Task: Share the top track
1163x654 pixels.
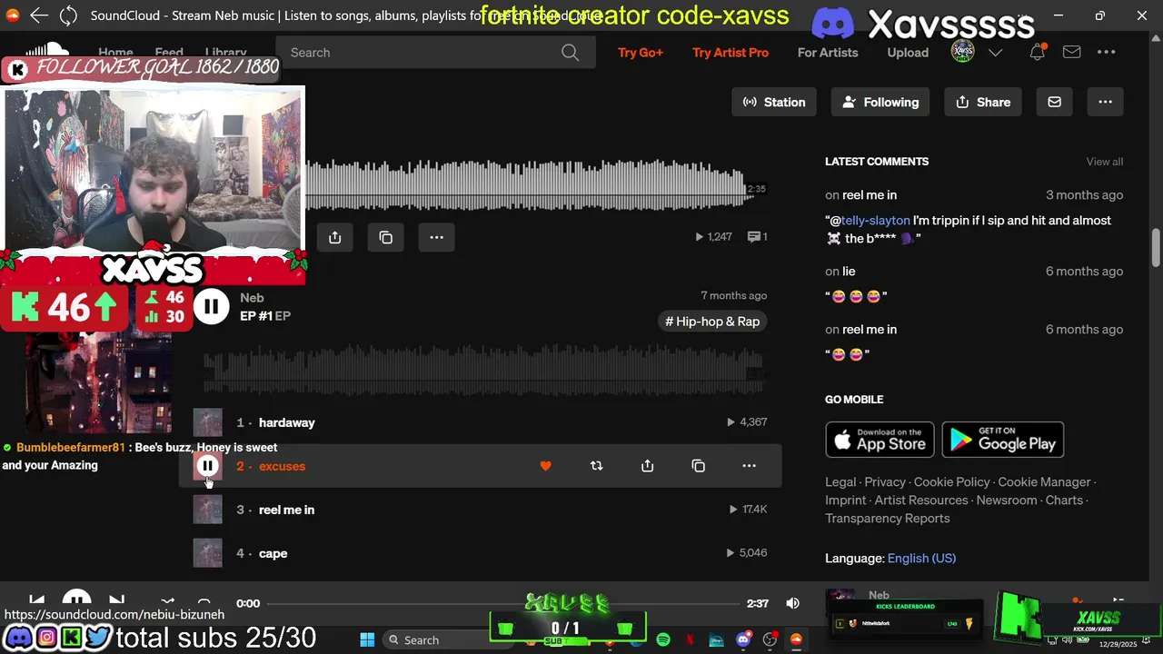Action: 334,237
